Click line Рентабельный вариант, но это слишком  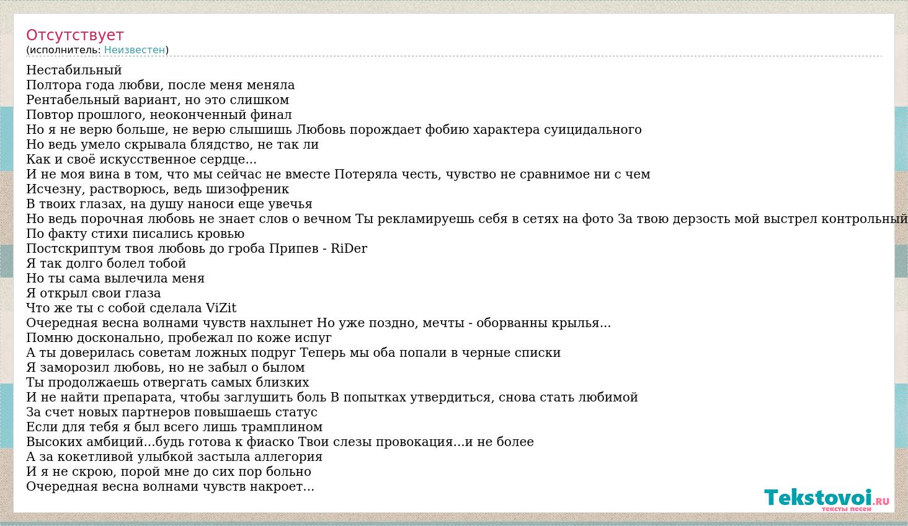click(158, 100)
